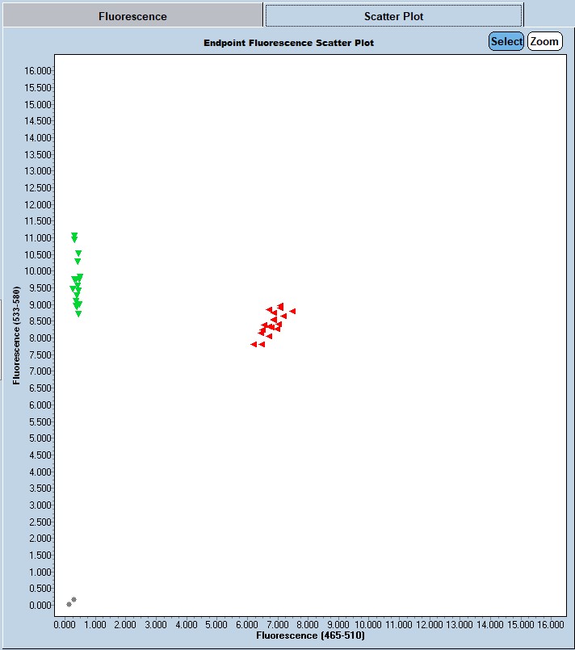Select the lower-left gray star marker
The image size is (575, 650).
(69, 604)
